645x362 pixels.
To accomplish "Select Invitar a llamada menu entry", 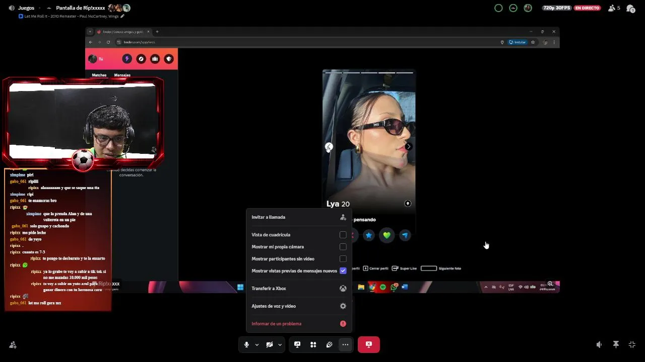I will pyautogui.click(x=299, y=217).
